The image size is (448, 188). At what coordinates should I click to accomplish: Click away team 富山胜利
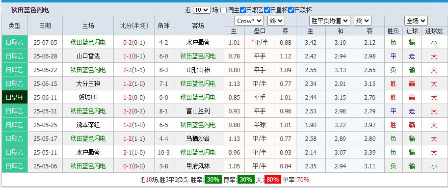point(198,111)
